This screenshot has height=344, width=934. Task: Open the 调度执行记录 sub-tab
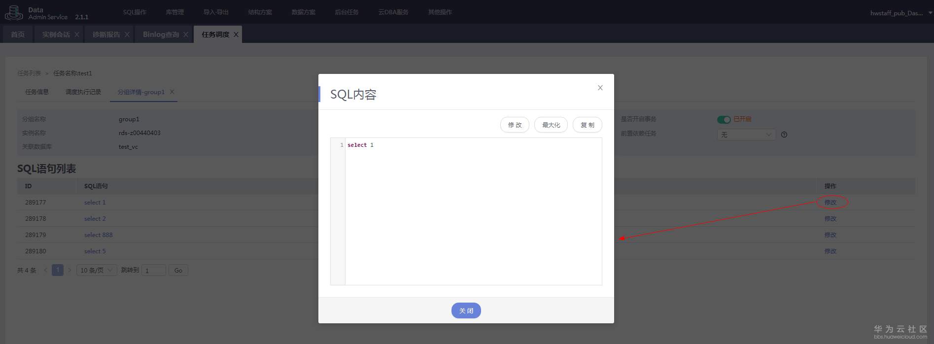tap(83, 92)
